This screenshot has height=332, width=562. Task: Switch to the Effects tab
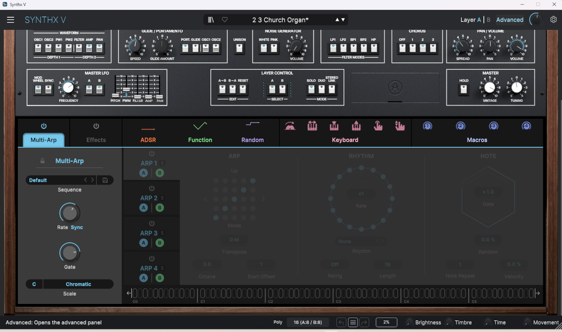96,140
